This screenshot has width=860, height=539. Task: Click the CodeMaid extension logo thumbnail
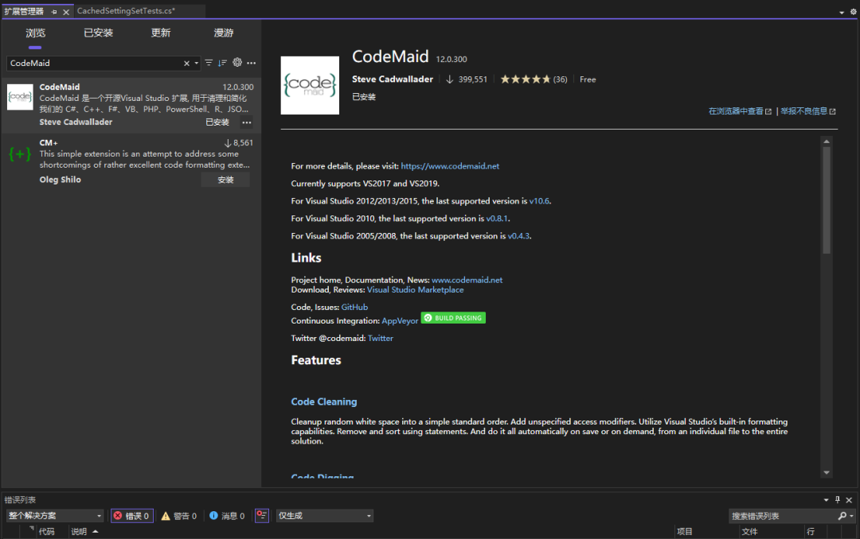pos(18,97)
